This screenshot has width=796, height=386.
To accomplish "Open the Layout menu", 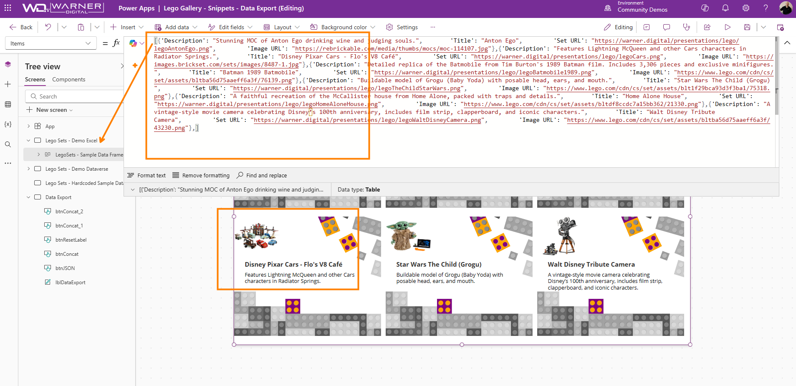I will coord(282,27).
